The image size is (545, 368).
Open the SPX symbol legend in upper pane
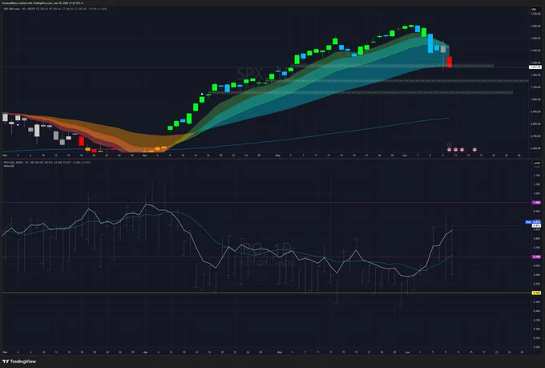55,9
